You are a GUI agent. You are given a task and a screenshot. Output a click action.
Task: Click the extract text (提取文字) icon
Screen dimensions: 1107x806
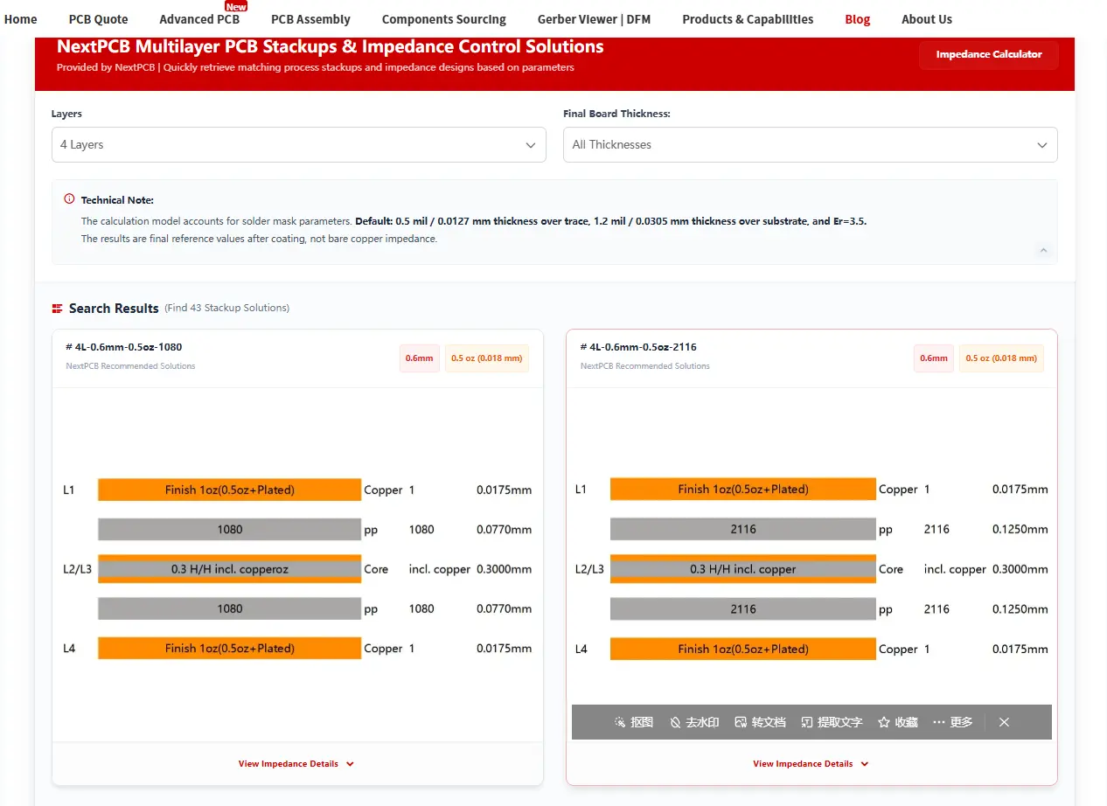pos(807,722)
